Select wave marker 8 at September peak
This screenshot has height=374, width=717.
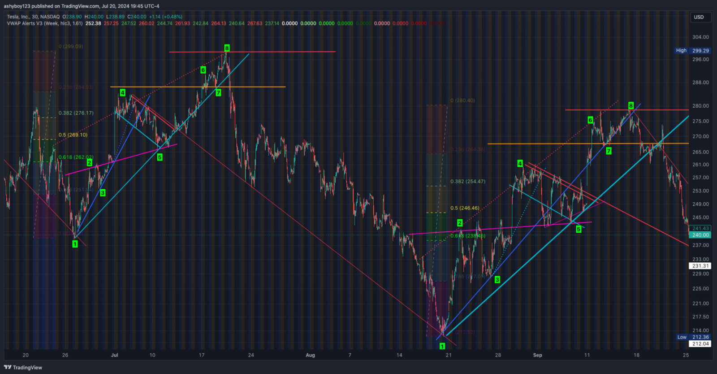631,106
